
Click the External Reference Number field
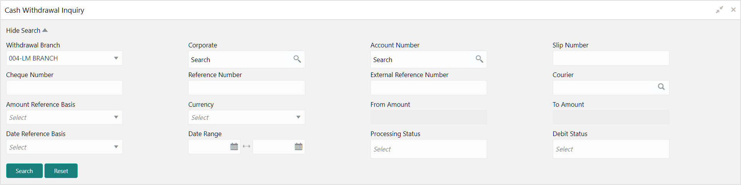coord(429,88)
